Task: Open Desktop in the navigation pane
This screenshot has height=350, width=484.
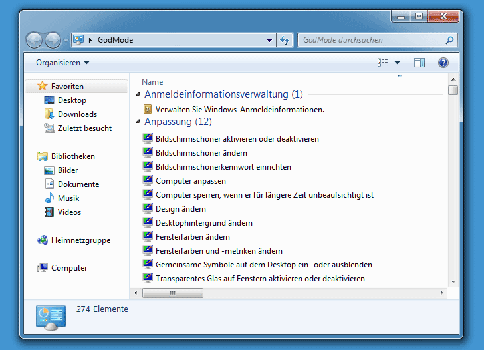Action: coord(72,100)
